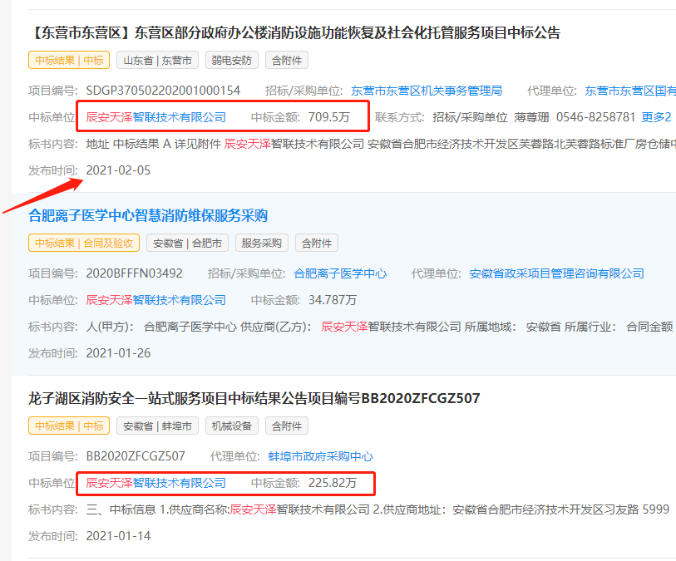
Task: Click bid content text starting 地址 中标结果 A
Action: point(381,144)
